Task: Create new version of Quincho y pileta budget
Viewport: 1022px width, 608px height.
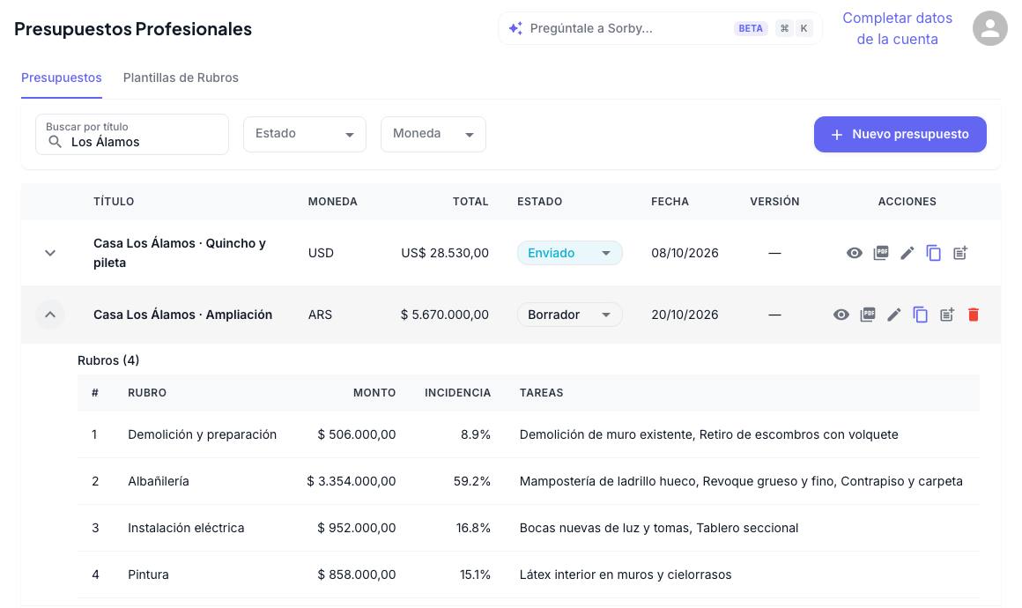Action: 960,253
